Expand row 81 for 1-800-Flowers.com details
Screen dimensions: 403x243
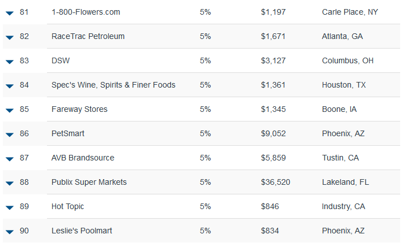10,14
